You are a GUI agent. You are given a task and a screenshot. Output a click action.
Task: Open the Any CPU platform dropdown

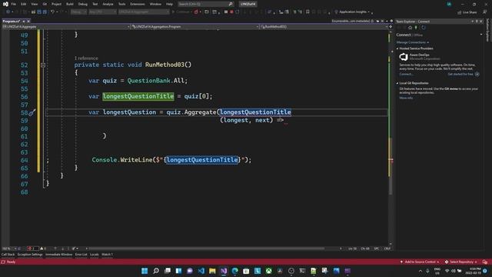[102, 12]
